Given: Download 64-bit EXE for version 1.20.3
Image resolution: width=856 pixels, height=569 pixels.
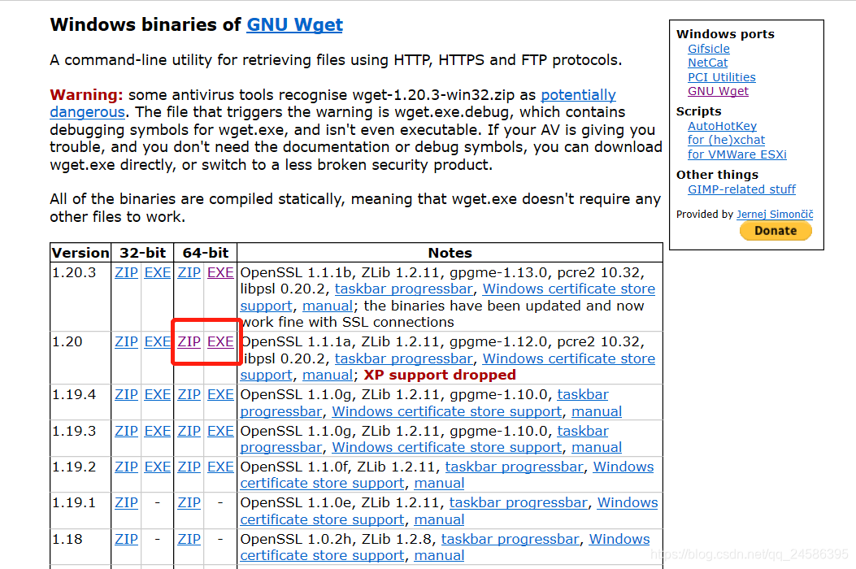Looking at the screenshot, I should coord(220,272).
